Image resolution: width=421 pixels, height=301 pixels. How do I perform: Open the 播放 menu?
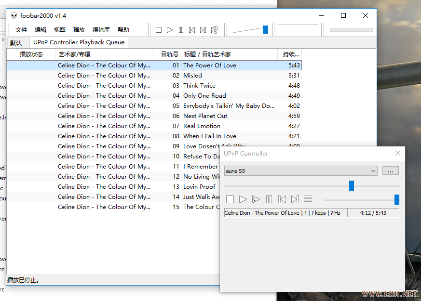pyautogui.click(x=79, y=30)
